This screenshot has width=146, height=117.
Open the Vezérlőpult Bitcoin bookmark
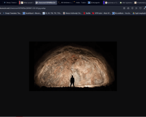[32, 13]
